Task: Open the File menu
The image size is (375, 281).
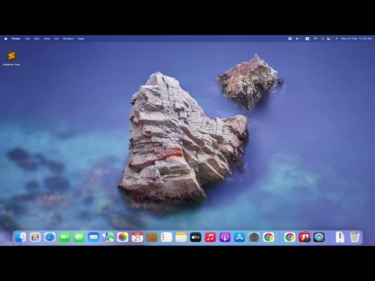Action: tap(28, 39)
